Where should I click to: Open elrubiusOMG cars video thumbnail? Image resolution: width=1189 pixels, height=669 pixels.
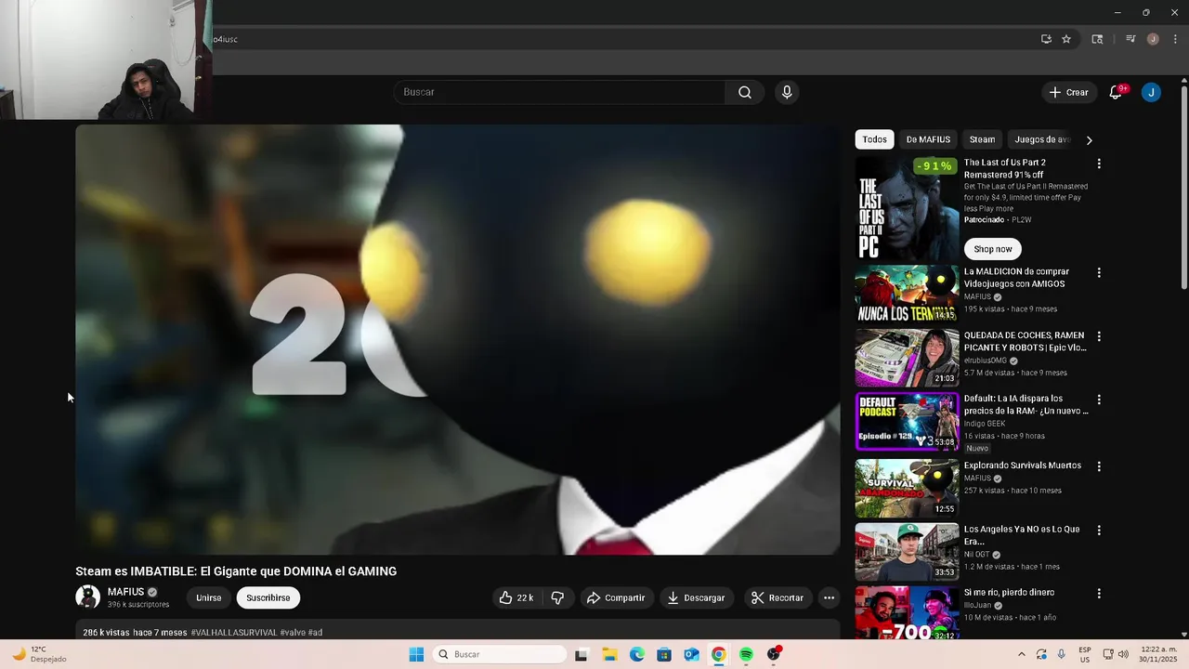point(907,358)
